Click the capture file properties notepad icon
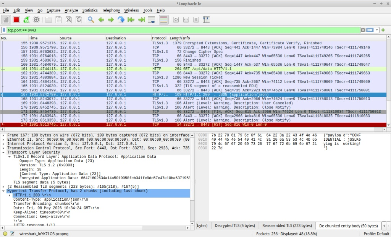This screenshot has width=391, height=237. click(x=12, y=234)
